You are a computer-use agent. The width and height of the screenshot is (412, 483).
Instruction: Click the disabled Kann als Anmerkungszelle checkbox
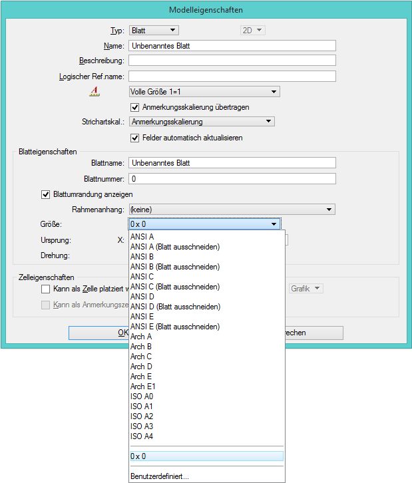(x=45, y=305)
